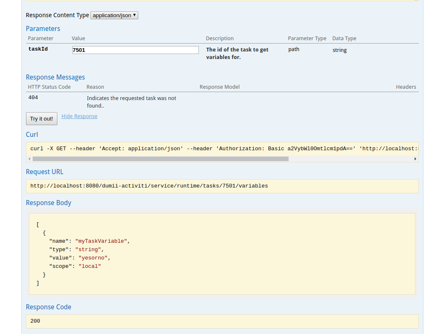This screenshot has height=334, width=441.
Task: Click the Hide Response link
Action: point(79,116)
